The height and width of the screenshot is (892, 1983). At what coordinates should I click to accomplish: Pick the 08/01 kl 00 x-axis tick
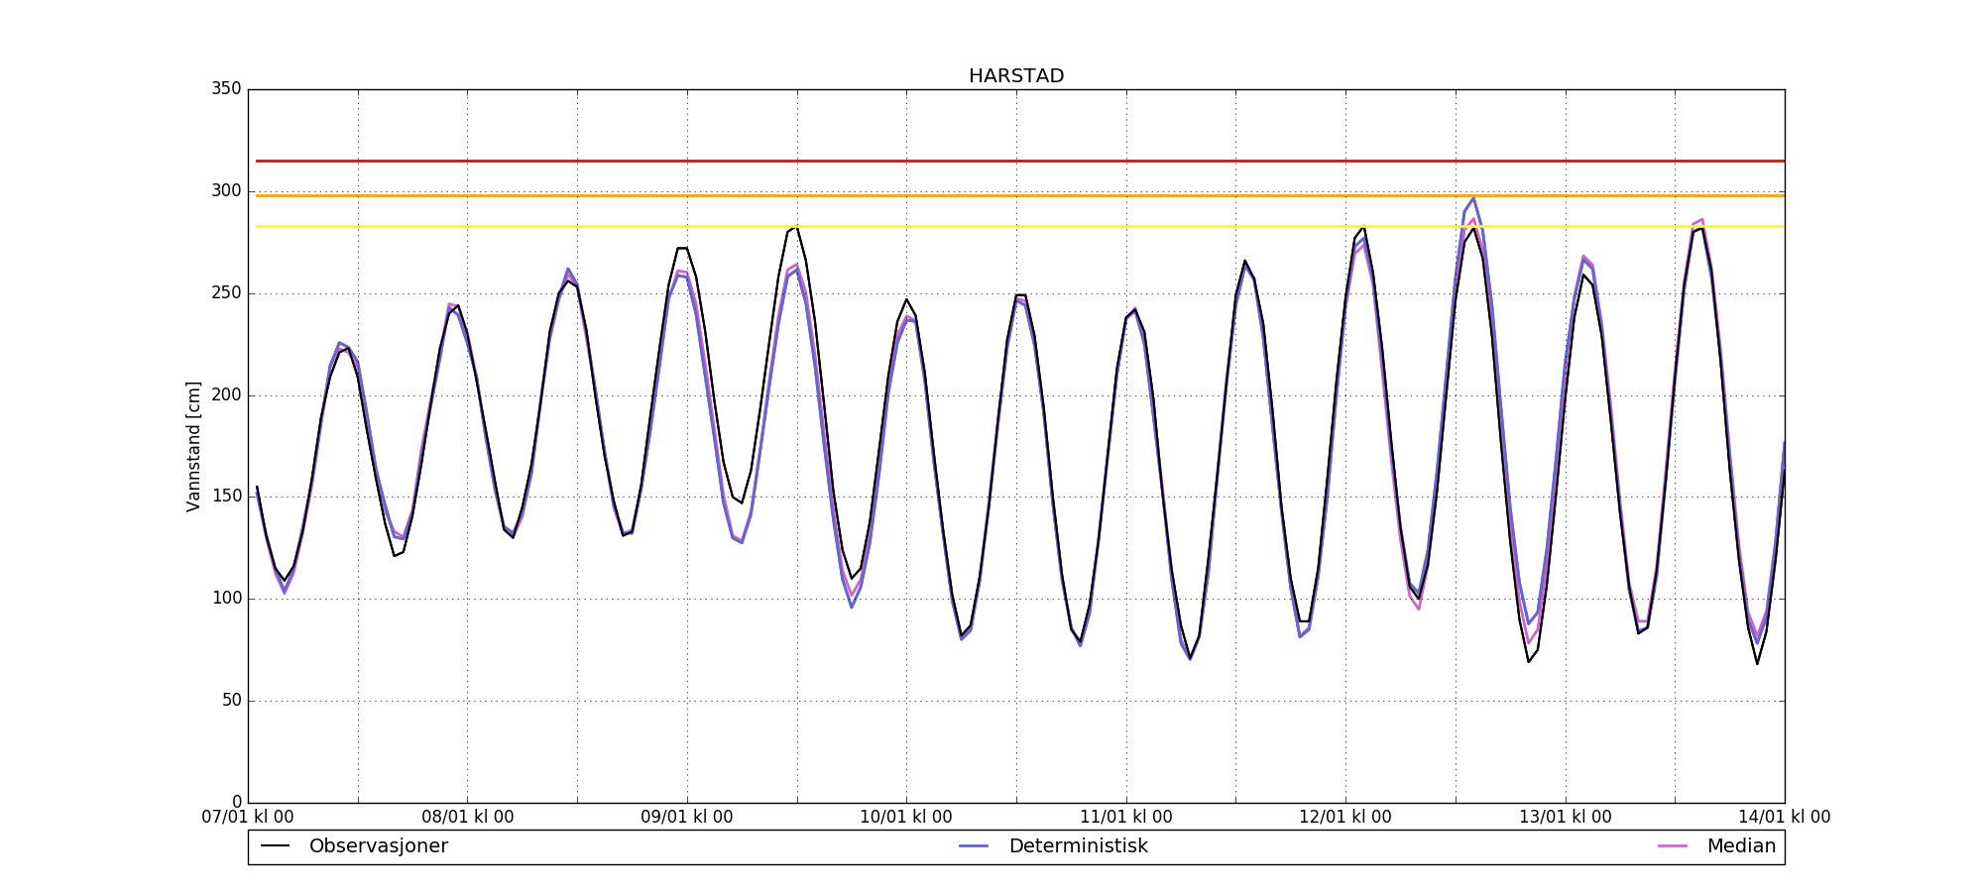click(468, 818)
